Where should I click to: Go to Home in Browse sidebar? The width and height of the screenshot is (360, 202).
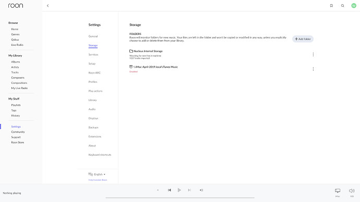pos(15,29)
